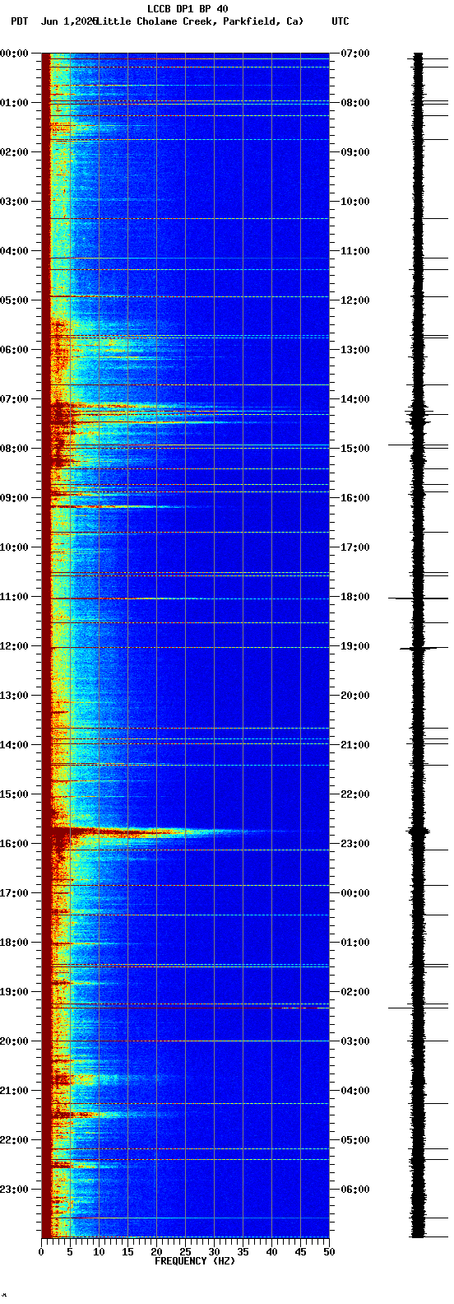
Task: Click the 'UTC' timezone label
Action: [340, 21]
